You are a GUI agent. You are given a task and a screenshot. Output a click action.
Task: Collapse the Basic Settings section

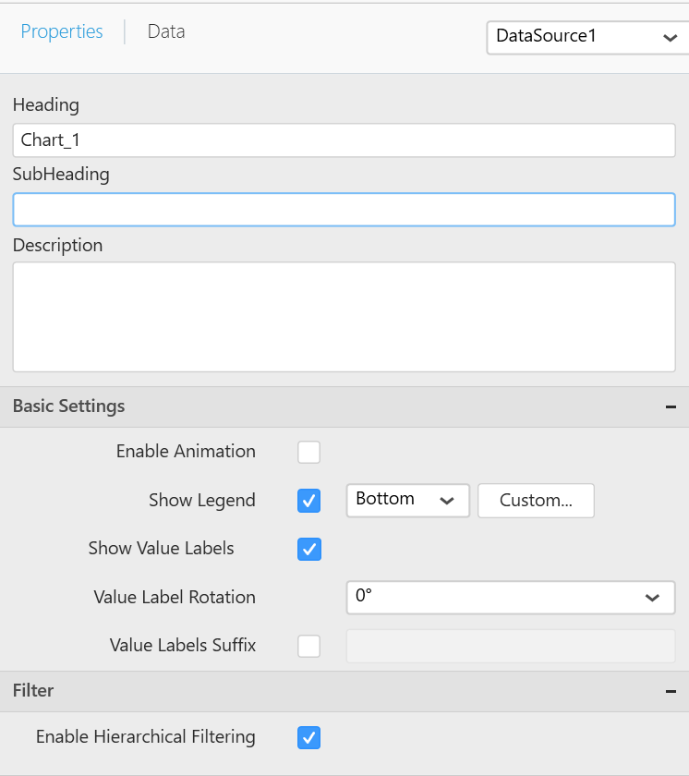pos(671,406)
